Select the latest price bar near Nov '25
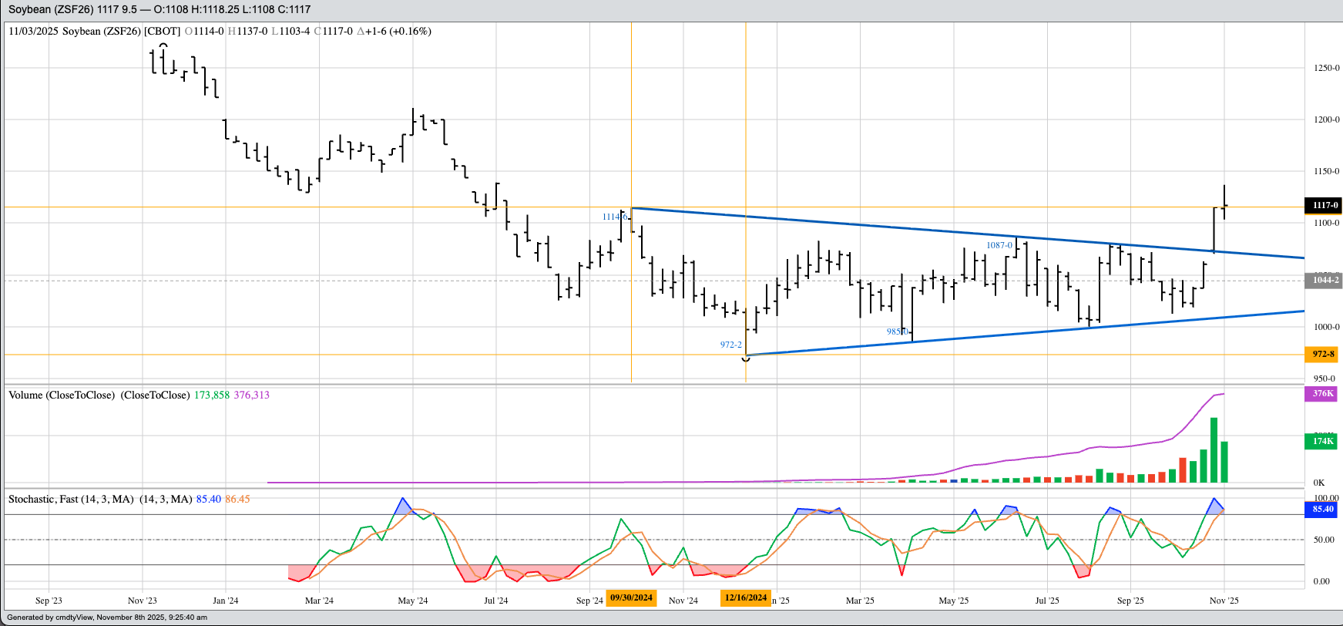Viewport: 1343px width, 626px height. pos(1224,203)
